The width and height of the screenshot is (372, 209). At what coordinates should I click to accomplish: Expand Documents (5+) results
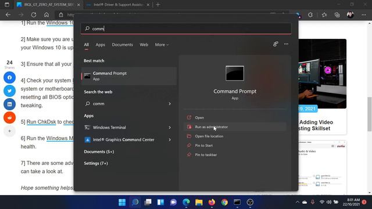click(x=99, y=152)
